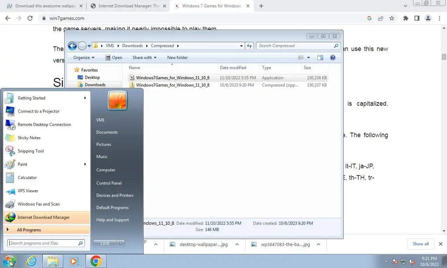The height and width of the screenshot is (268, 447).
Task: Open Devices and Printers
Action: 115,195
